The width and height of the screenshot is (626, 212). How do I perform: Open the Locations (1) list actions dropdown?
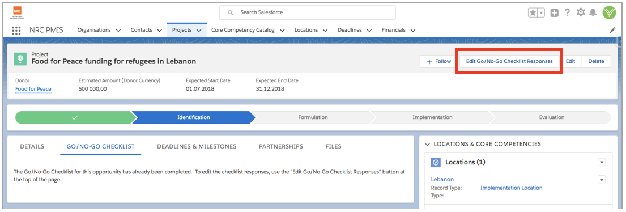click(x=602, y=162)
